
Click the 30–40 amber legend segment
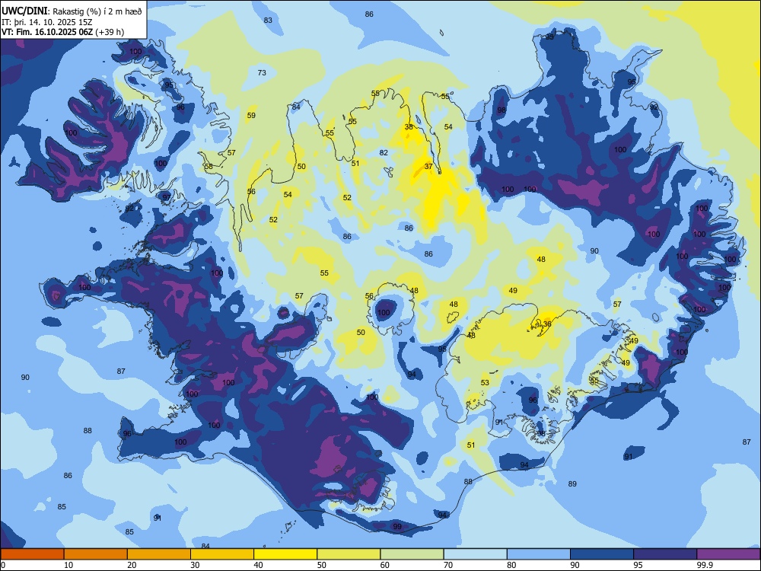click(222, 554)
